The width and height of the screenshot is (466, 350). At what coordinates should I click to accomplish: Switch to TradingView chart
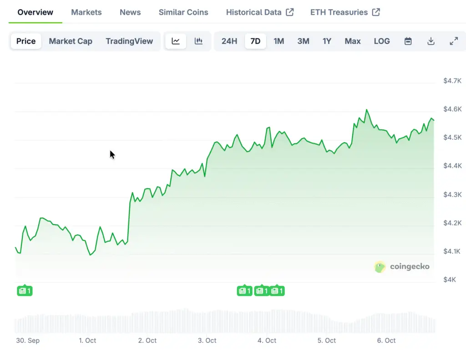pyautogui.click(x=129, y=41)
